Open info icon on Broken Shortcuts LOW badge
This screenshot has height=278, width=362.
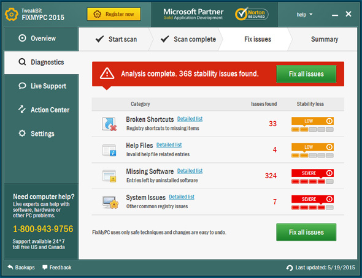coord(329,121)
